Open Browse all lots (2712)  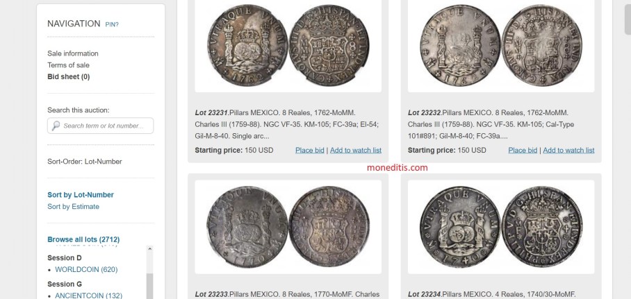pos(83,239)
